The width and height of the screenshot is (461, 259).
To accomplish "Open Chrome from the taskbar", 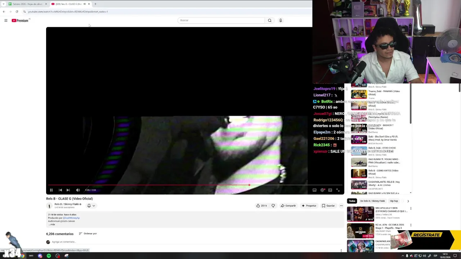I will (x=22, y=256).
